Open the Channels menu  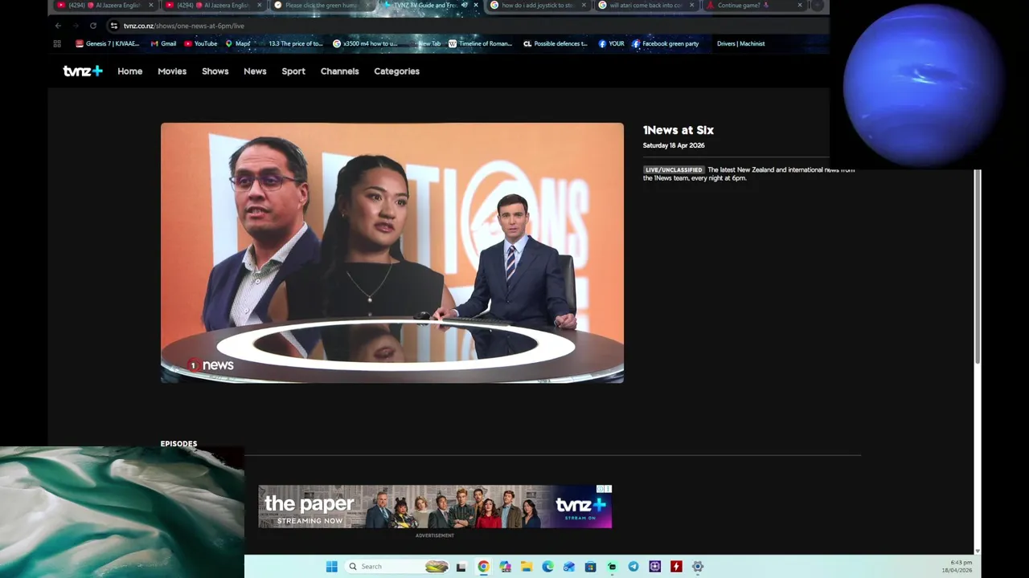[x=339, y=71]
